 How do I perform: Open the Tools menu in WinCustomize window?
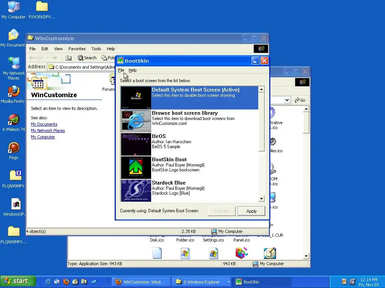(96, 49)
